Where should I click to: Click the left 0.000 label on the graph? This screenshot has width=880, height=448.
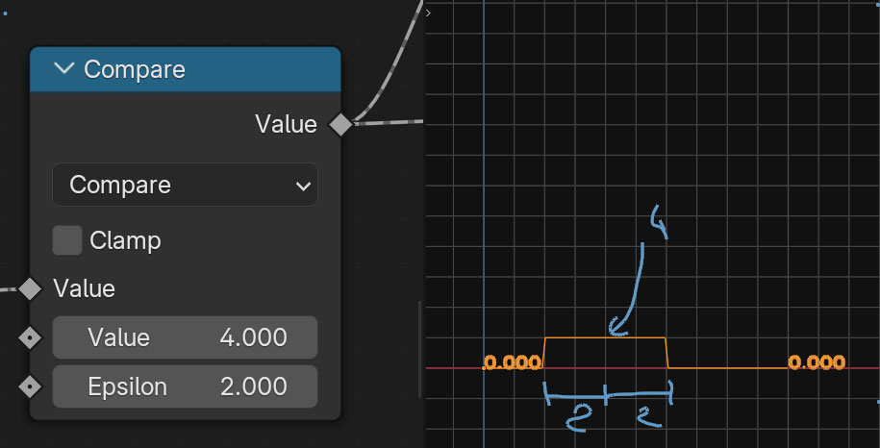click(512, 362)
